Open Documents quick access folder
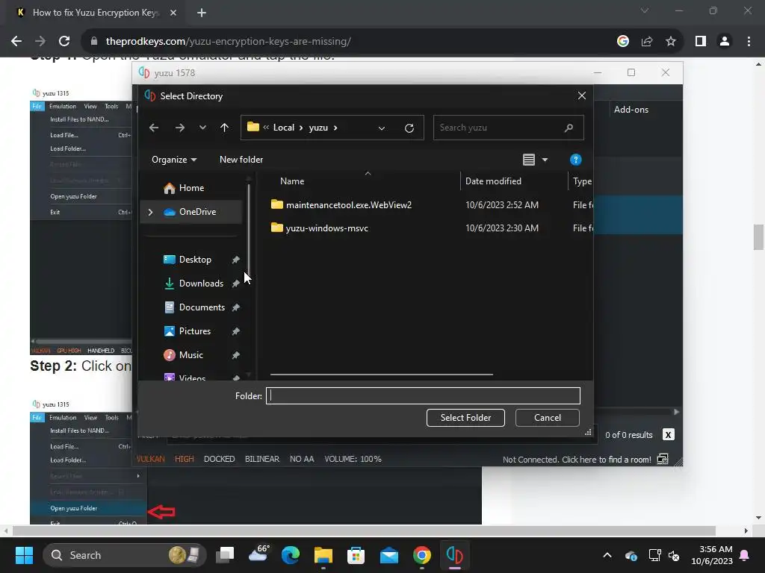This screenshot has height=573, width=765. (x=202, y=307)
